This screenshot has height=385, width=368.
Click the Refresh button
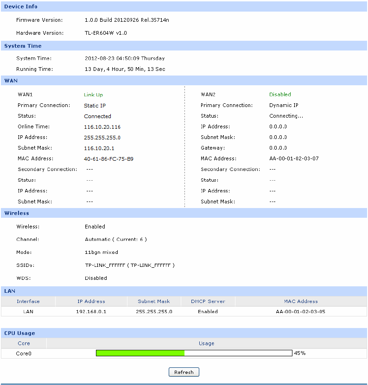184,372
